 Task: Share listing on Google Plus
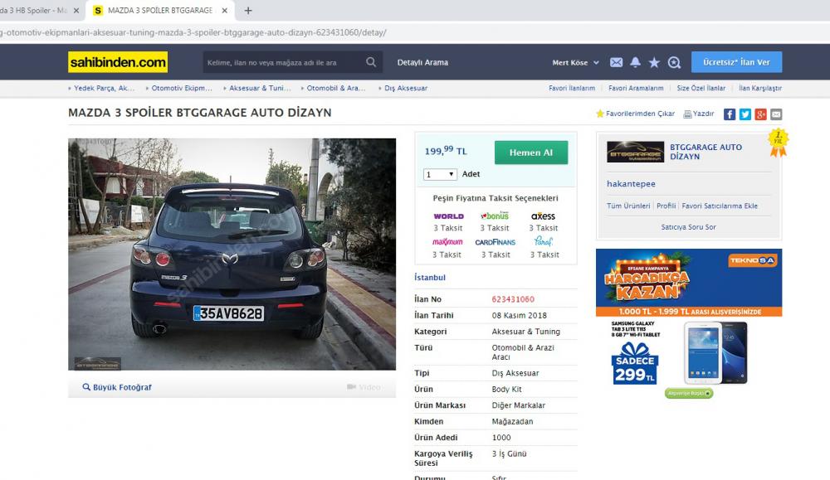click(760, 114)
